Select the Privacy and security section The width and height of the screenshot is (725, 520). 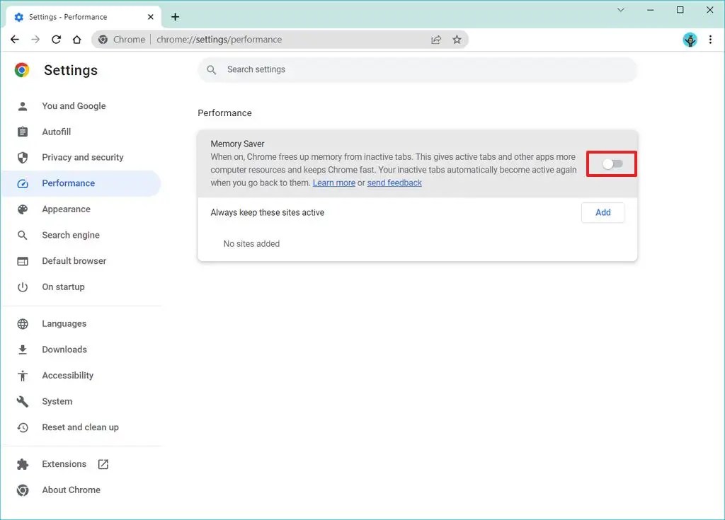pyautogui.click(x=83, y=157)
